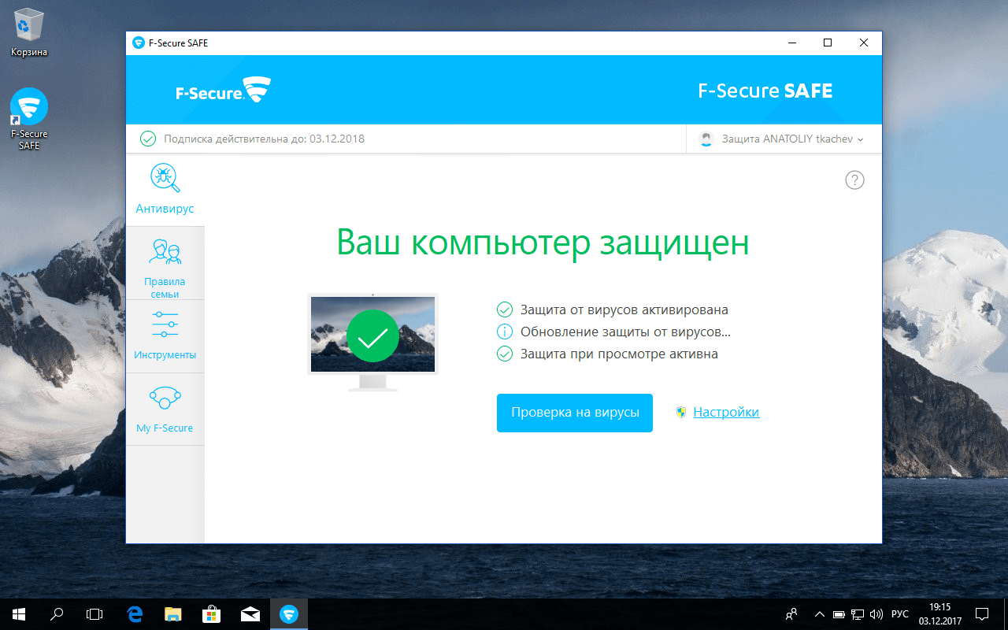Click the Подписка действительна до: 03.12.2018 text
Viewport: 1008px width, 630px height.
click(x=264, y=139)
